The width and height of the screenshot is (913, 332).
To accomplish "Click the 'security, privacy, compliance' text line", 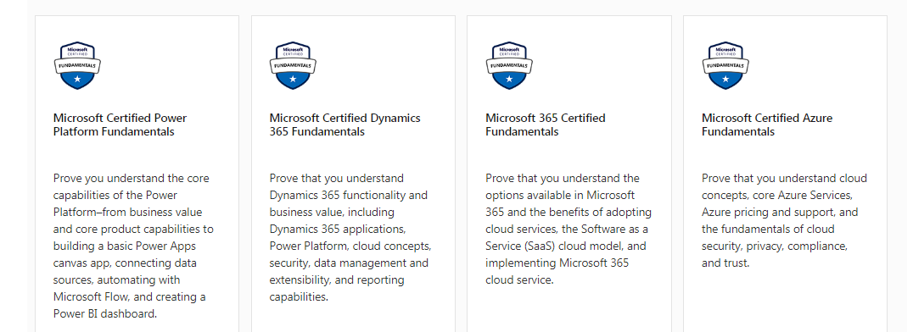I will (775, 246).
